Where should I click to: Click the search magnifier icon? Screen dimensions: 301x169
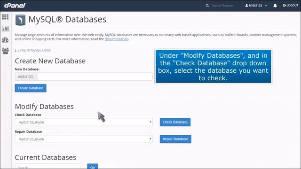[x=207, y=6]
